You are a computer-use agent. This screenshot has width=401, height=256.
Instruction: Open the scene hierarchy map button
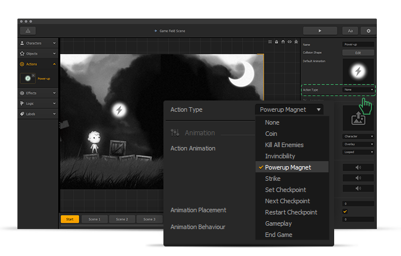coord(28,31)
